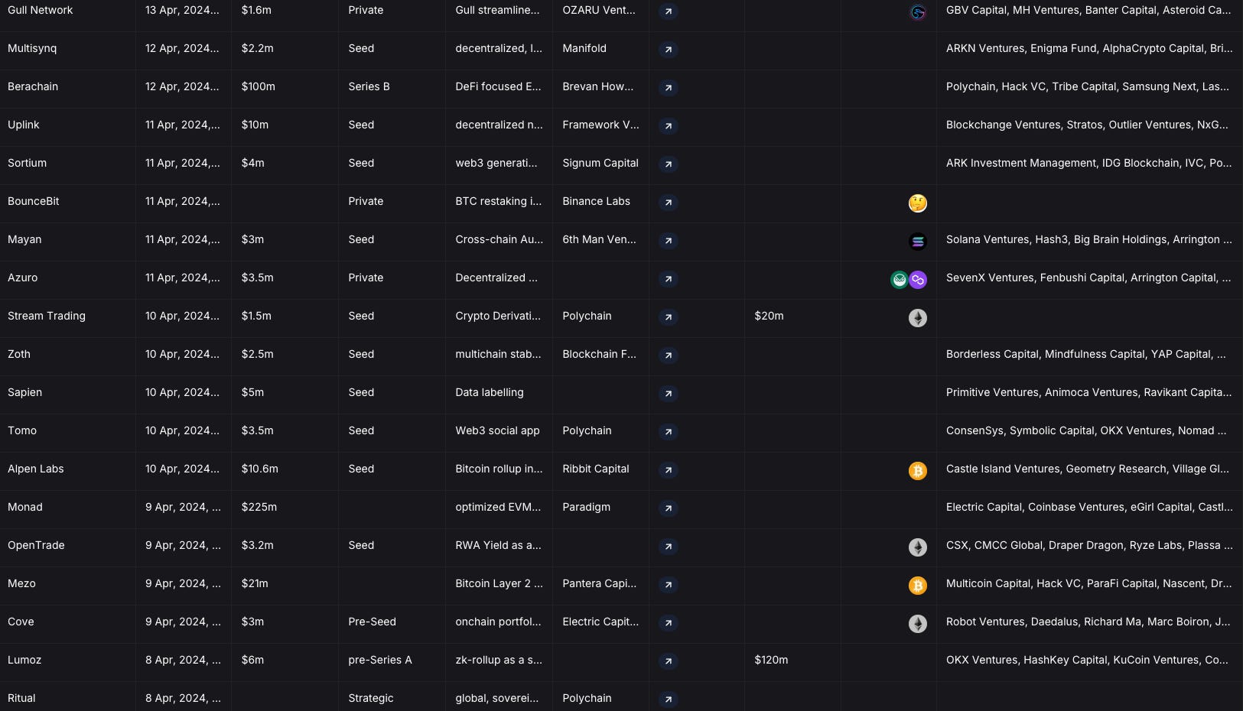Screen dimensions: 1243x711
Task: Click other investors list starting with Electric Capital
Action: (x=1089, y=507)
